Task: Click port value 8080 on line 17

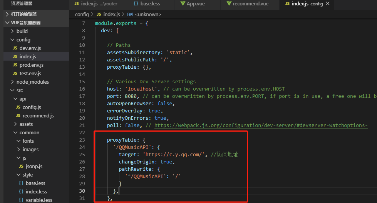Action: [x=131, y=96]
